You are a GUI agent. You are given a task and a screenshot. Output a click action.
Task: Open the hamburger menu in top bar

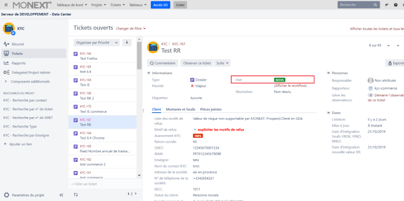(x=6, y=5)
